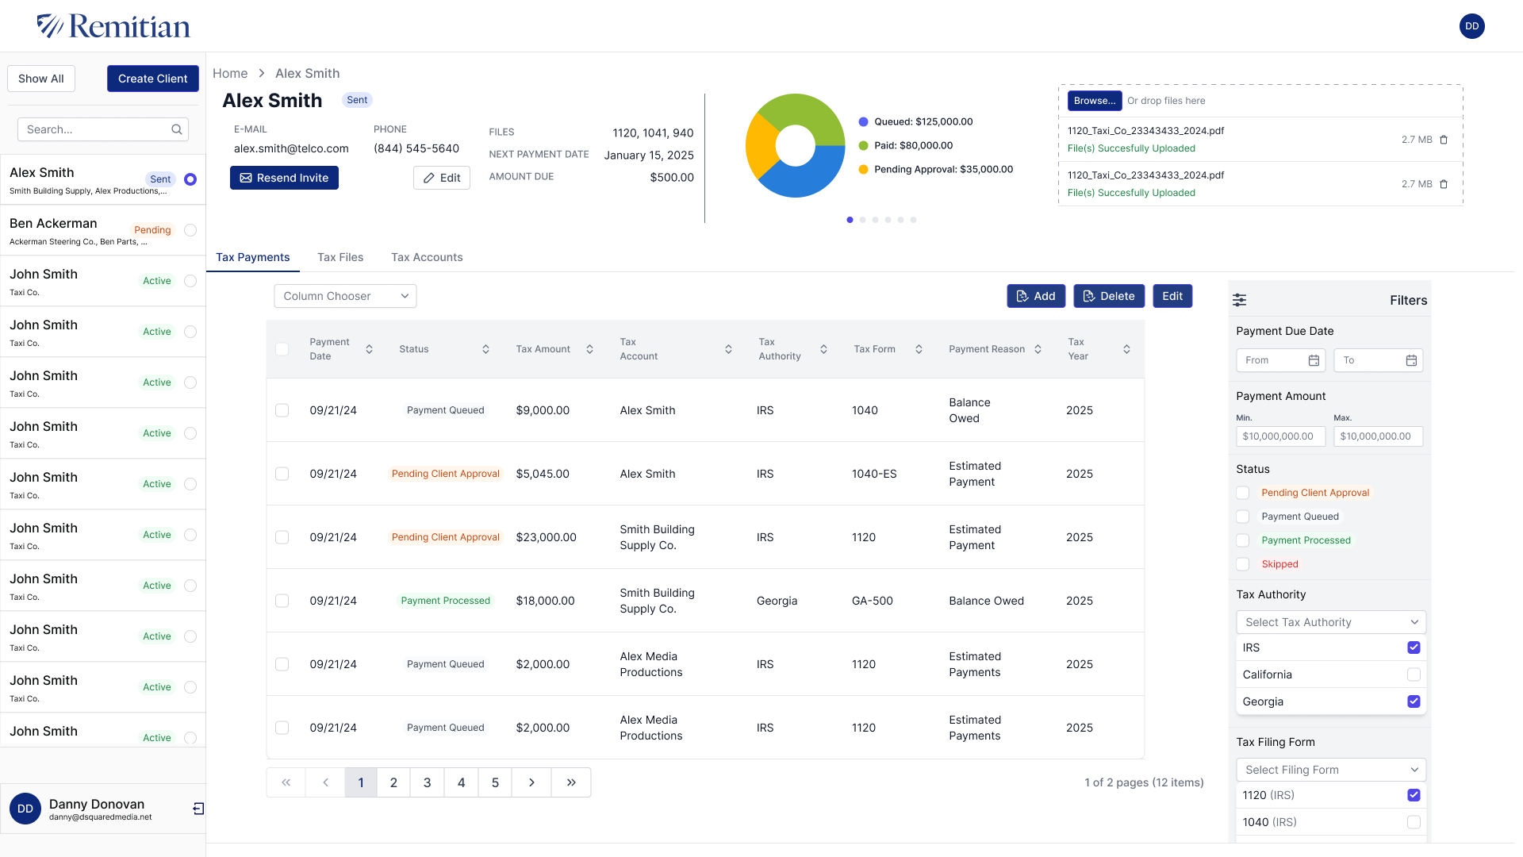The image size is (1523, 857).
Task: Select the Ben Ackerman client radio button
Action: coord(190,230)
